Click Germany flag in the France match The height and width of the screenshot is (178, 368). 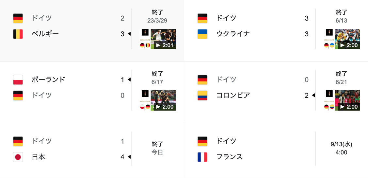click(202, 141)
